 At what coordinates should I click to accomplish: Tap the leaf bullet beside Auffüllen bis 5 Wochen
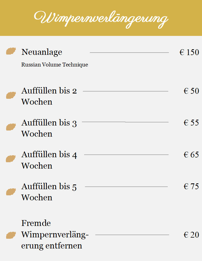coord(11,192)
